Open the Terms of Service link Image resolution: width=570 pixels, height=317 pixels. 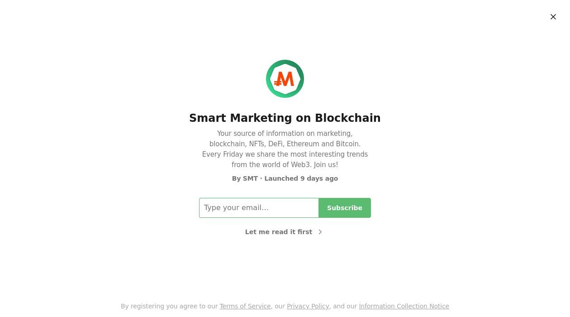(245, 306)
